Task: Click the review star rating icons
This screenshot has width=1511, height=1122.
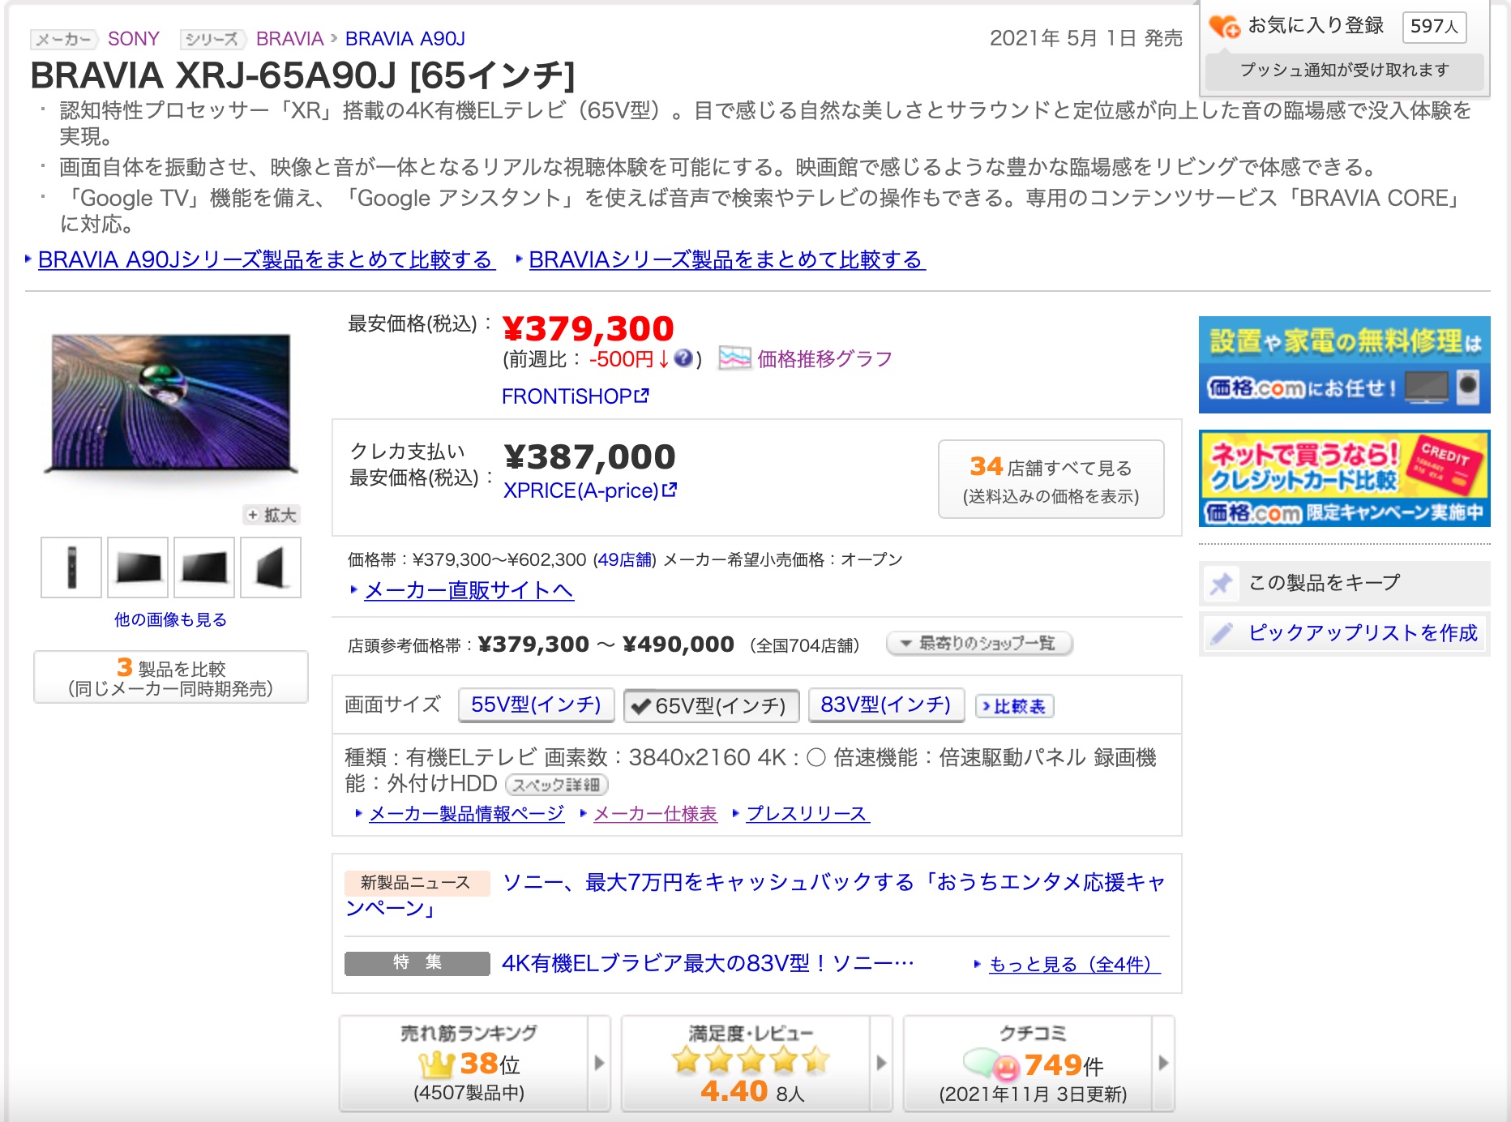Action: 751,1060
